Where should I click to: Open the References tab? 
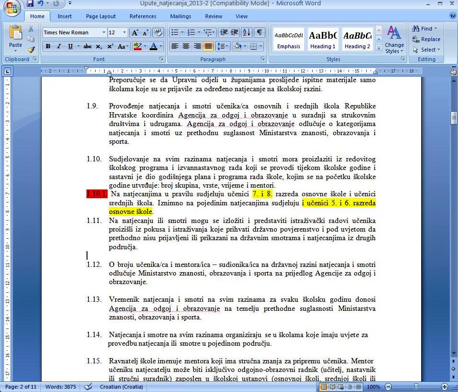pyautogui.click(x=142, y=16)
